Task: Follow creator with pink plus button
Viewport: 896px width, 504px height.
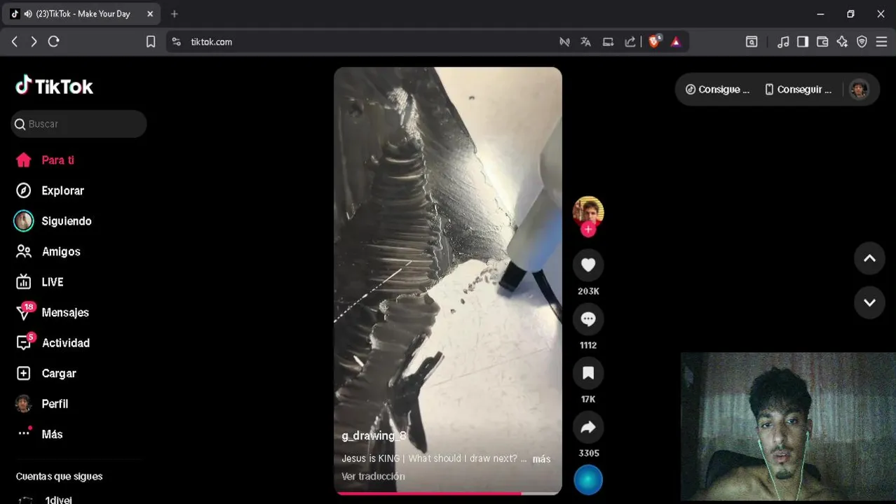Action: (x=588, y=229)
